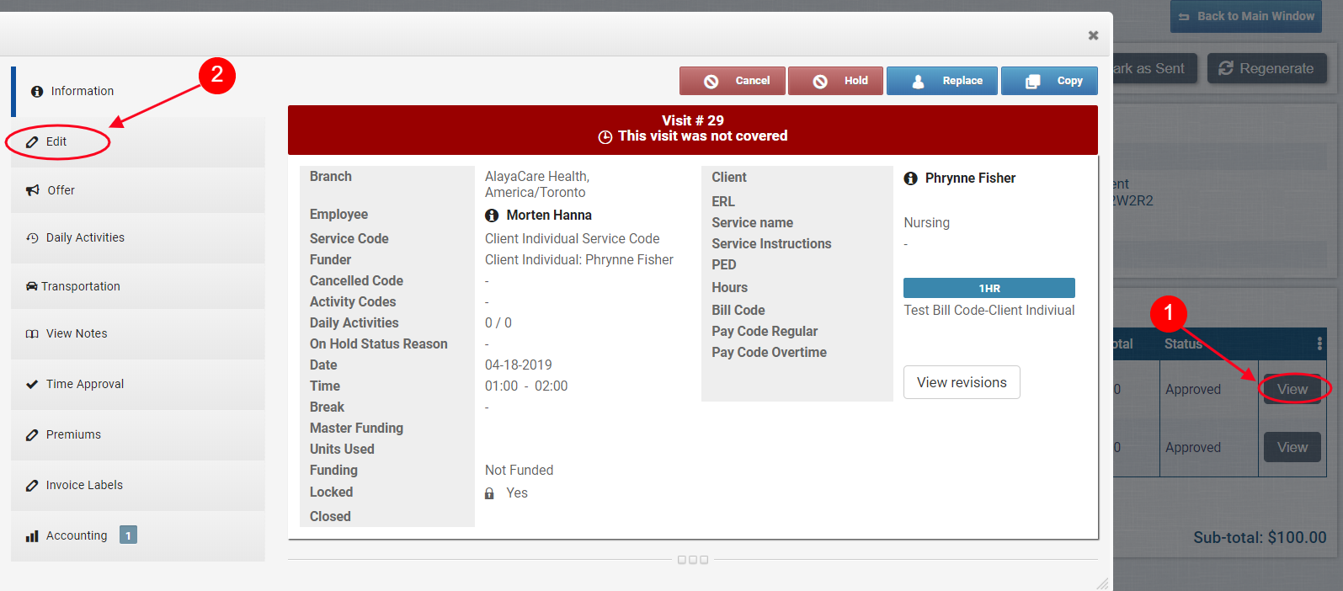The width and height of the screenshot is (1343, 591).
Task: Click the Replace employee button
Action: click(941, 81)
